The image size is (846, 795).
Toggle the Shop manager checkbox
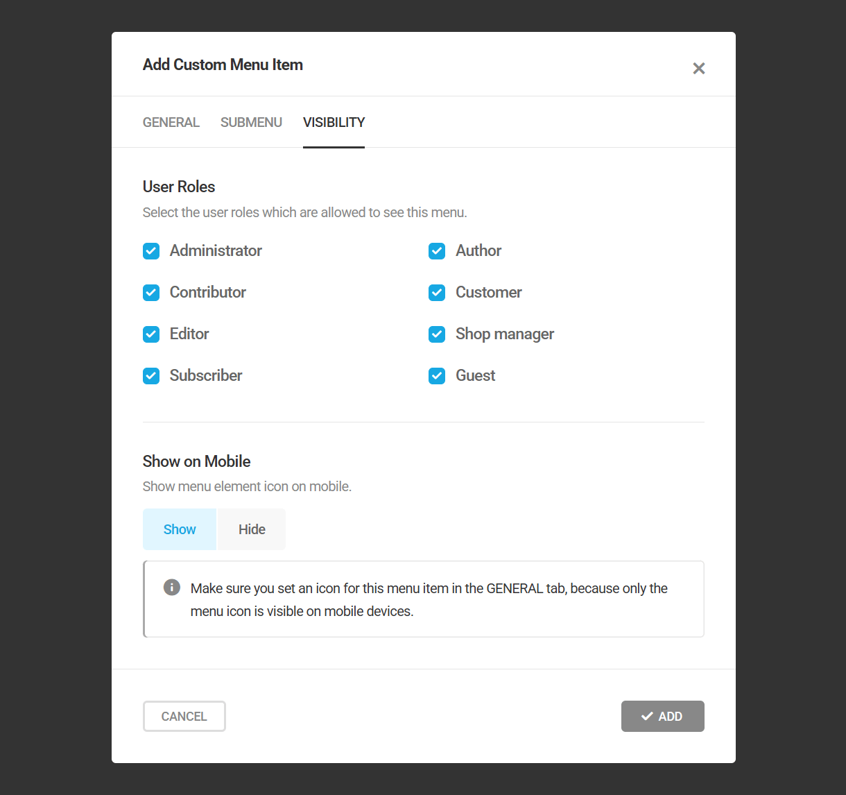coord(437,334)
